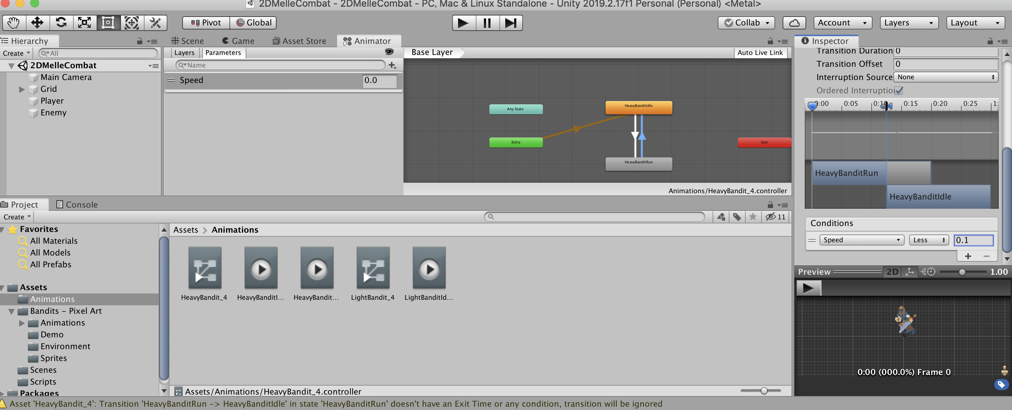The image size is (1012, 410).
Task: Select the Rotate tool icon
Action: pyautogui.click(x=61, y=23)
